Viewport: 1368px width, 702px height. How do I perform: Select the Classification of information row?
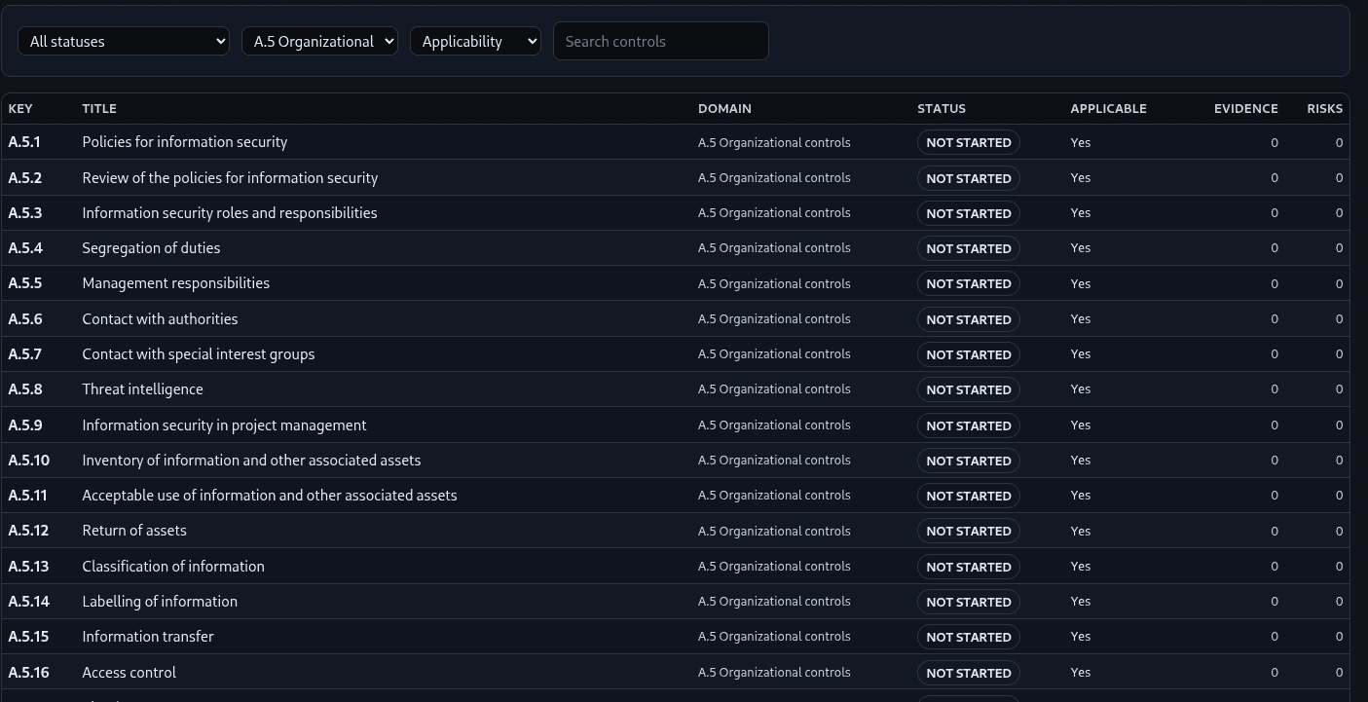(172, 566)
